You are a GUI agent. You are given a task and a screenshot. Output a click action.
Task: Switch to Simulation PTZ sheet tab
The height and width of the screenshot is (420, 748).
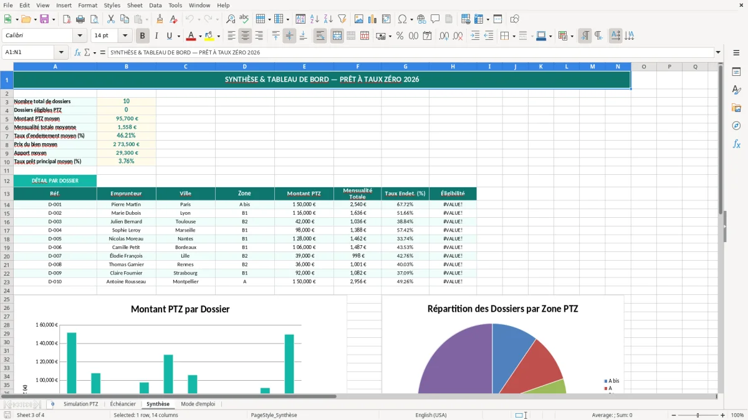click(80, 404)
